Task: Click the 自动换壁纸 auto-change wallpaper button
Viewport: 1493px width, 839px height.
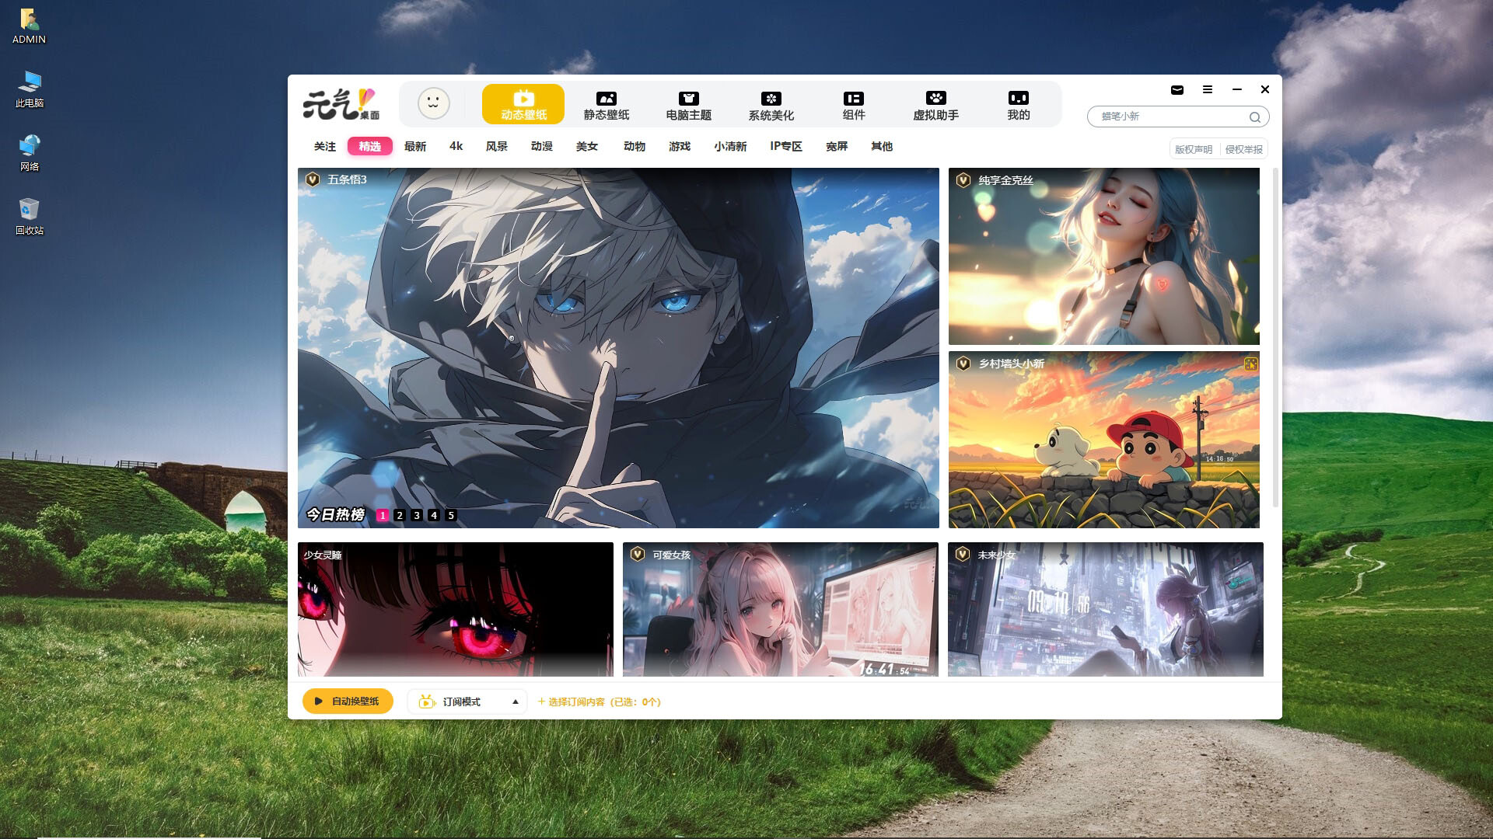Action: (x=348, y=701)
